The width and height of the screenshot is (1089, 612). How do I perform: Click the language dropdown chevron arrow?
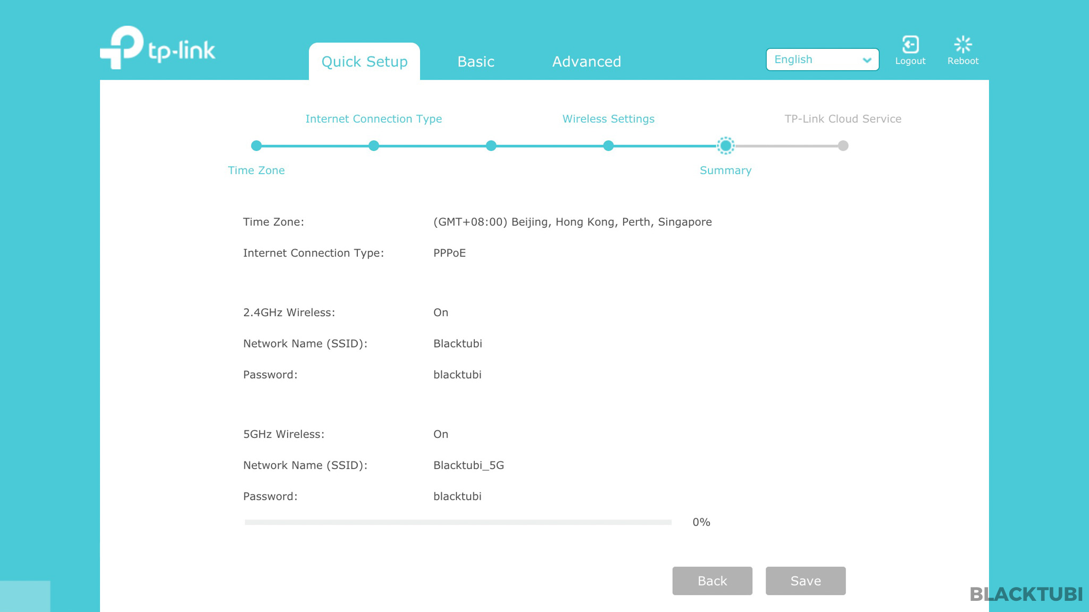(x=867, y=60)
